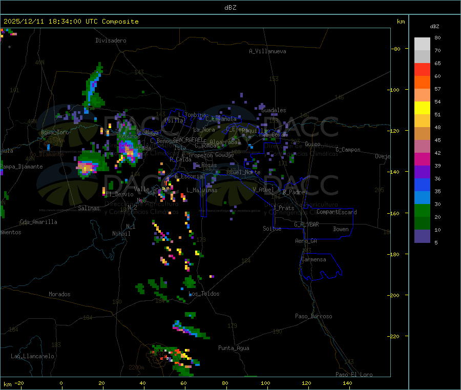
Task: Click the yellow 51-54 dBZ legend swatch
Action: click(x=422, y=108)
